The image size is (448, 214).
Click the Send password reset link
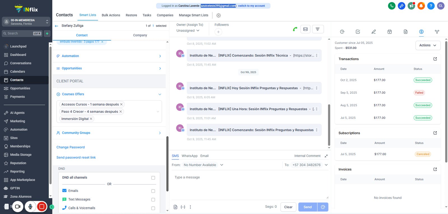76,157
